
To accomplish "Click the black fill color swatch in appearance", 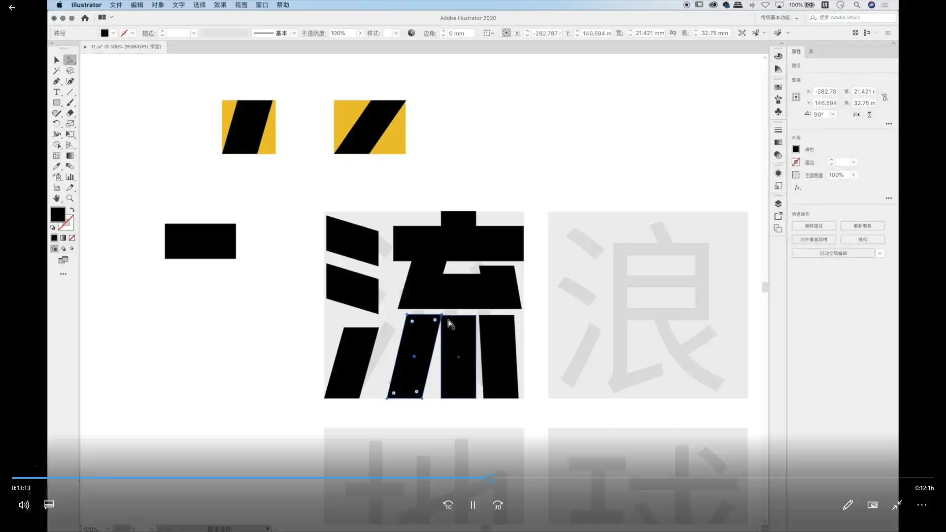I will pos(796,149).
